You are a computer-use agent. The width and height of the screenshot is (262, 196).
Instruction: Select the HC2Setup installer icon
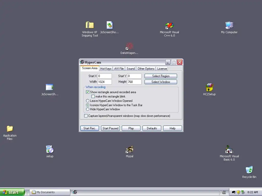click(209, 87)
